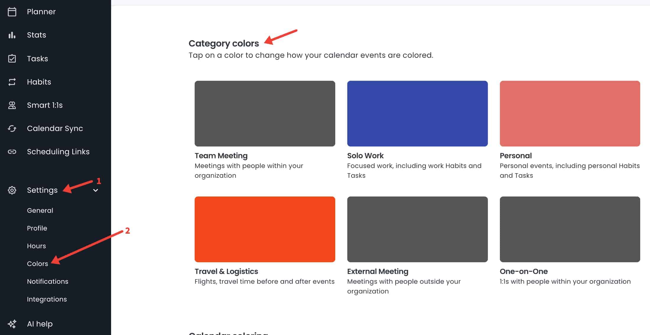Select the General submenu item

40,210
